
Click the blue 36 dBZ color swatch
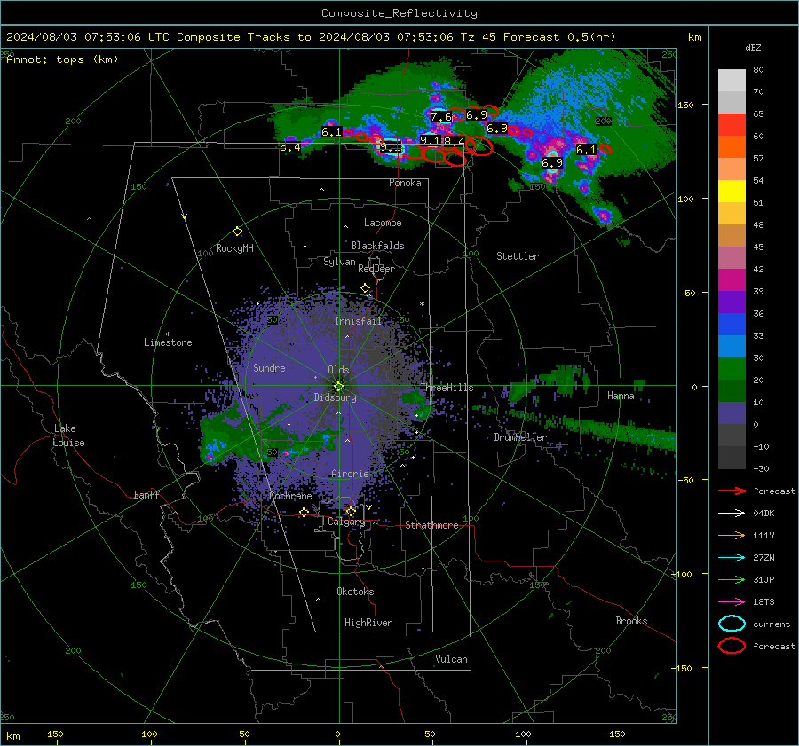(x=732, y=324)
